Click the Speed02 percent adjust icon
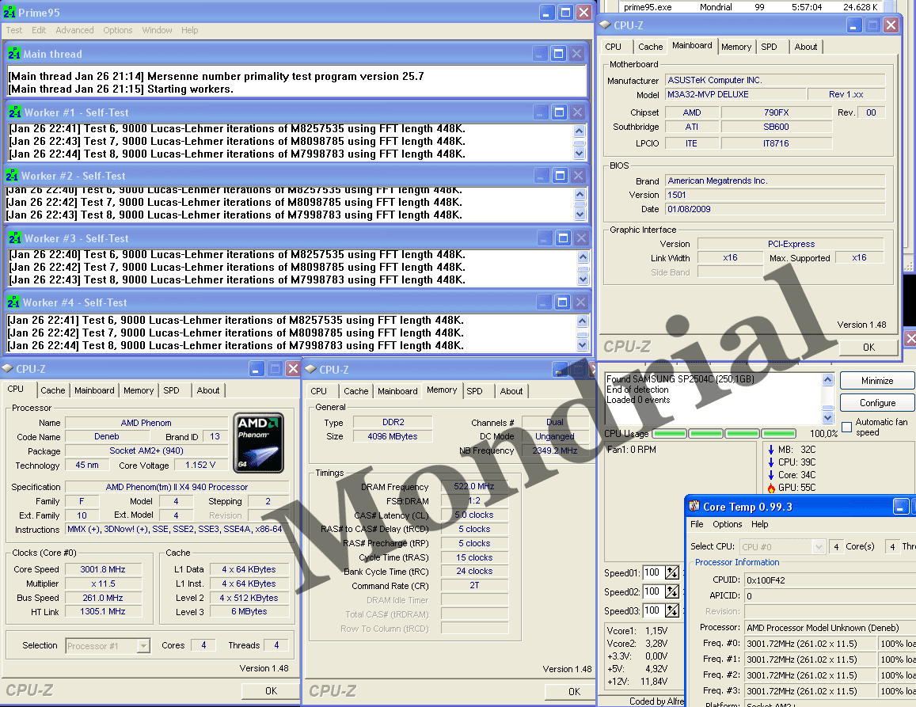This screenshot has width=916, height=707. click(x=672, y=591)
